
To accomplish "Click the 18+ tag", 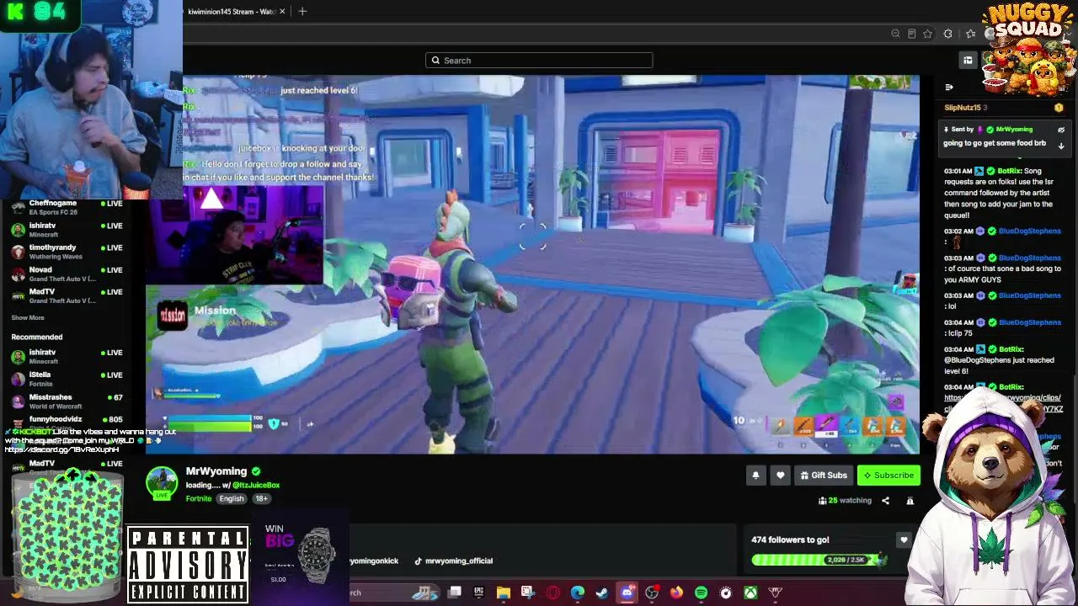I will tap(261, 499).
